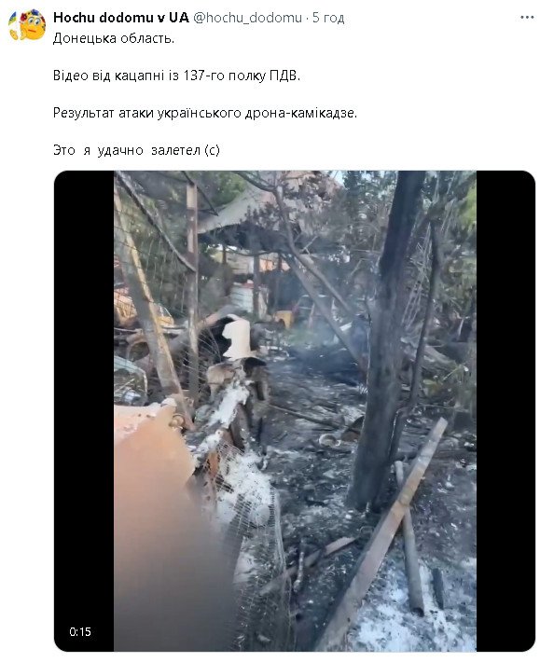Viewport: 540px width, 662px height.
Task: Click the rusty metal pole in the video
Action: (x=192, y=287)
